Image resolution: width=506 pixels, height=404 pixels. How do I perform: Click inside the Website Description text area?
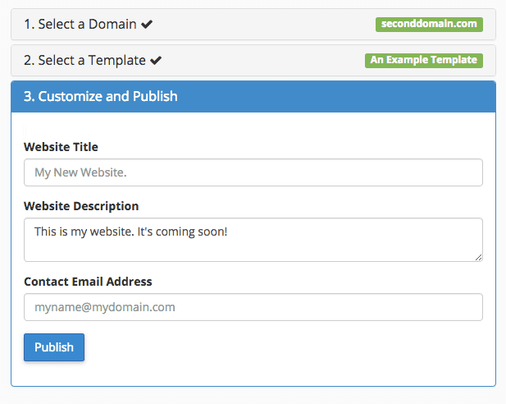(253, 240)
